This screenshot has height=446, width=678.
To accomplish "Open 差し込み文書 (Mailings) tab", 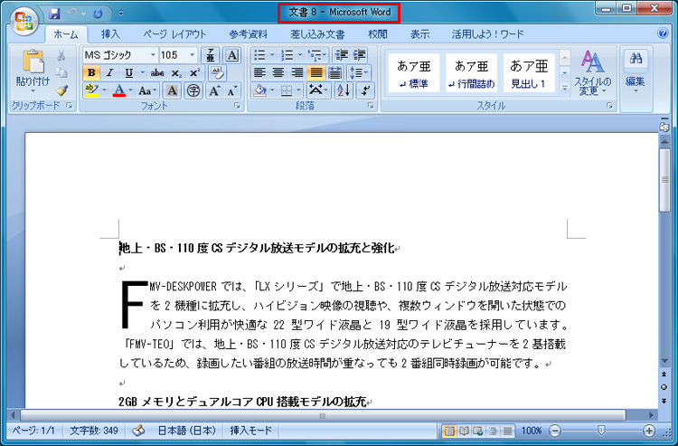I will click(317, 34).
